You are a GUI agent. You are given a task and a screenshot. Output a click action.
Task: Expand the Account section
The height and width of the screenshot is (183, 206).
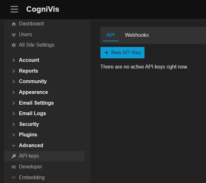click(29, 60)
